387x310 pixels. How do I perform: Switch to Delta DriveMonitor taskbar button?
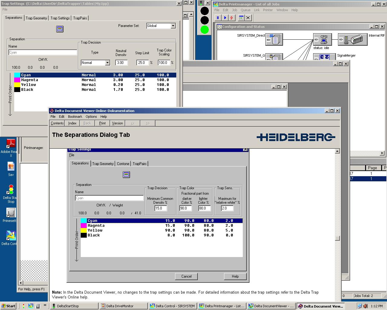click(x=123, y=306)
